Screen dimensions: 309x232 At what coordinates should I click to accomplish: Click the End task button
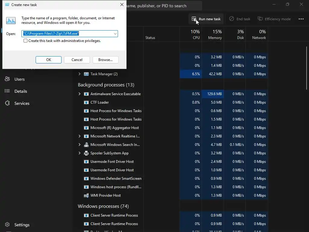(240, 19)
